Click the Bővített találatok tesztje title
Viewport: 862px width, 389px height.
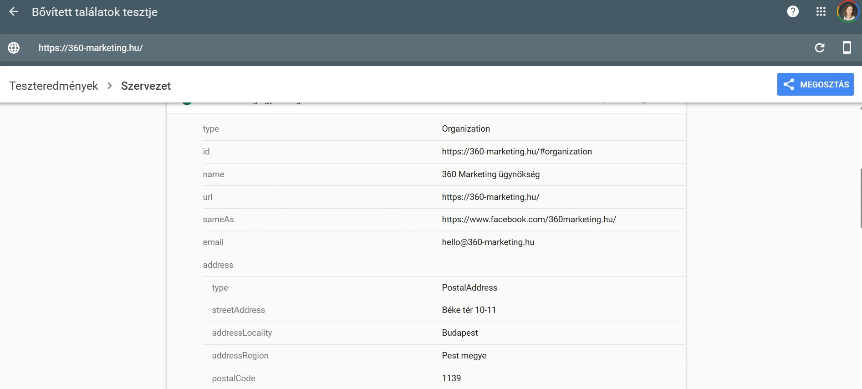(x=95, y=12)
